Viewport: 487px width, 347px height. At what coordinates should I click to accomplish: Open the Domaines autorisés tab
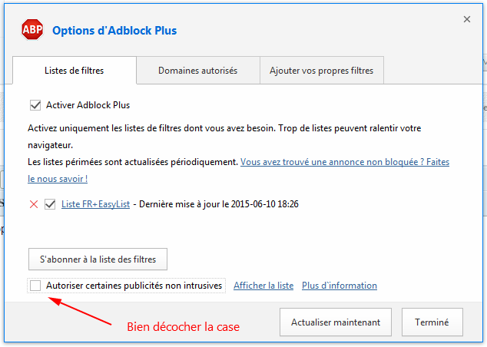click(x=198, y=71)
